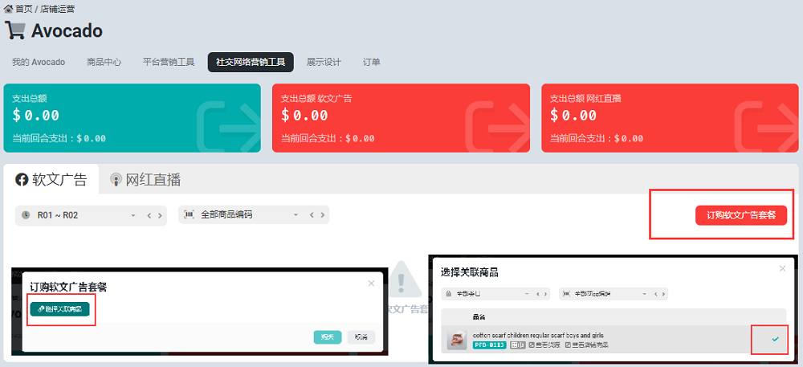Click the teal 支出总额 summary card
Viewport: 803px width, 367px height.
click(x=132, y=118)
